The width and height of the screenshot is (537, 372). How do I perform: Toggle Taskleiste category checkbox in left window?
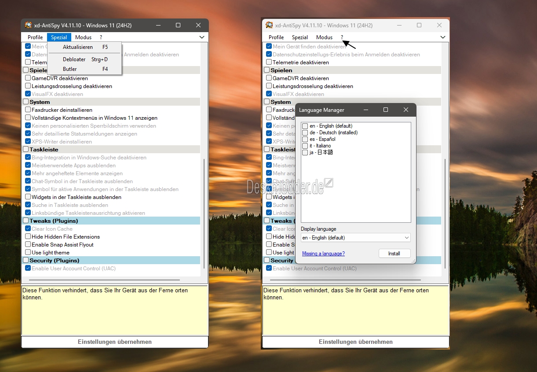coord(26,150)
